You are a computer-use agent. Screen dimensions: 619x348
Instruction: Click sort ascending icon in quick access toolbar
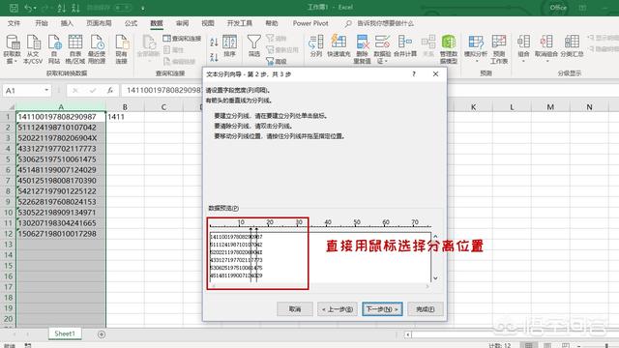[x=61, y=8]
